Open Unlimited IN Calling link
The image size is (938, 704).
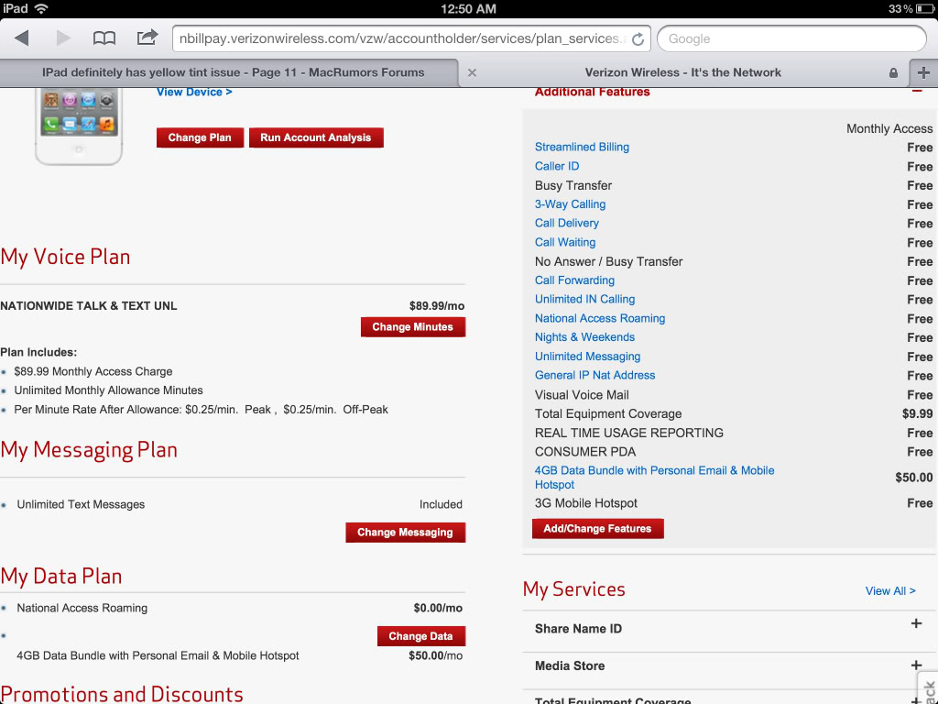pos(584,299)
